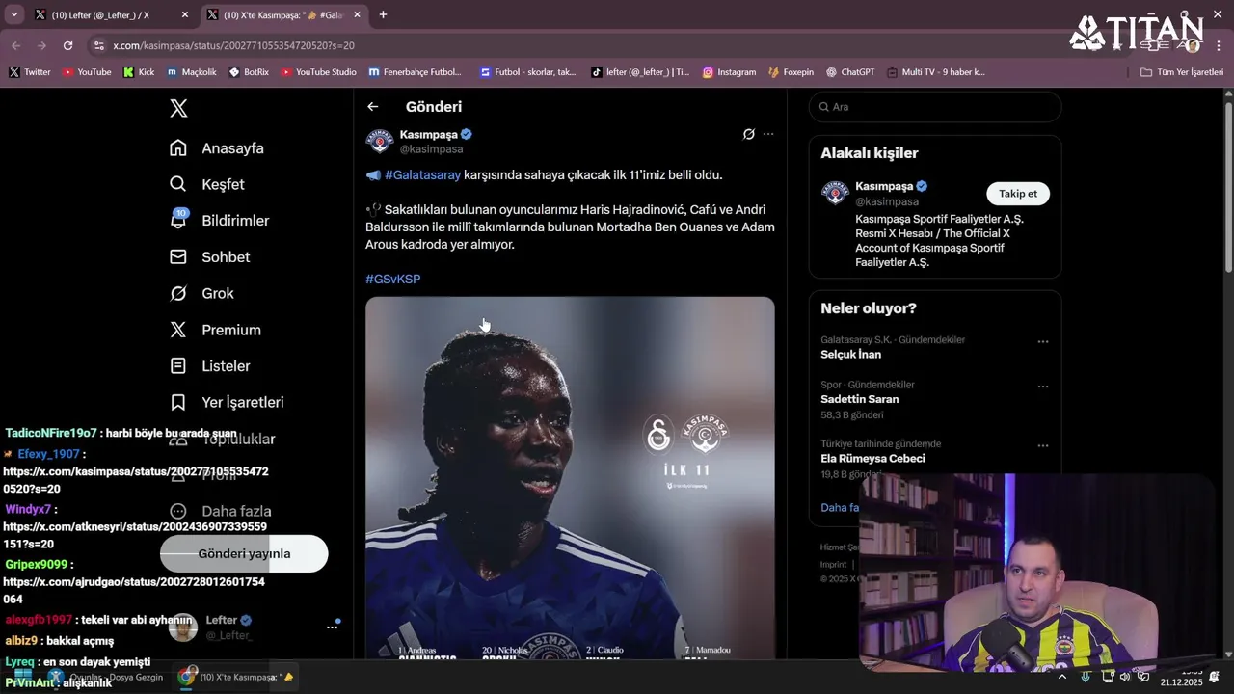
Task: Open Kasımpaşa in Alakalı kişiler
Action: tap(884, 186)
